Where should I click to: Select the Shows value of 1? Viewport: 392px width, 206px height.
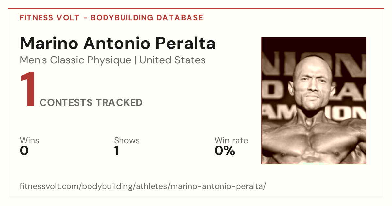pyautogui.click(x=116, y=151)
